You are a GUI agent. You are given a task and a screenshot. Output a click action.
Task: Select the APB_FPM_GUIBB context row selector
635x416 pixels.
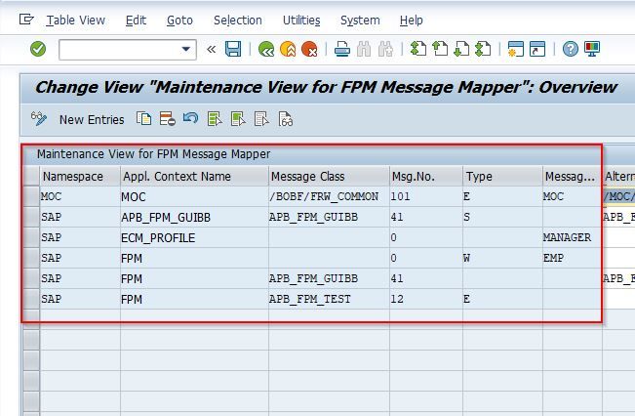31,217
